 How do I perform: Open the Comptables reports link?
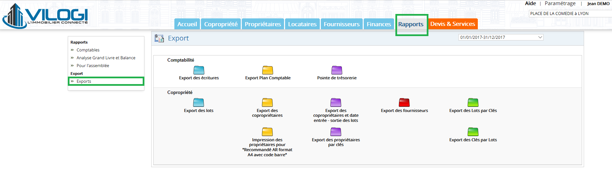tap(88, 50)
